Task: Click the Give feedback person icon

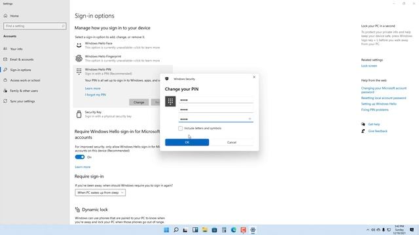Action: (363, 131)
